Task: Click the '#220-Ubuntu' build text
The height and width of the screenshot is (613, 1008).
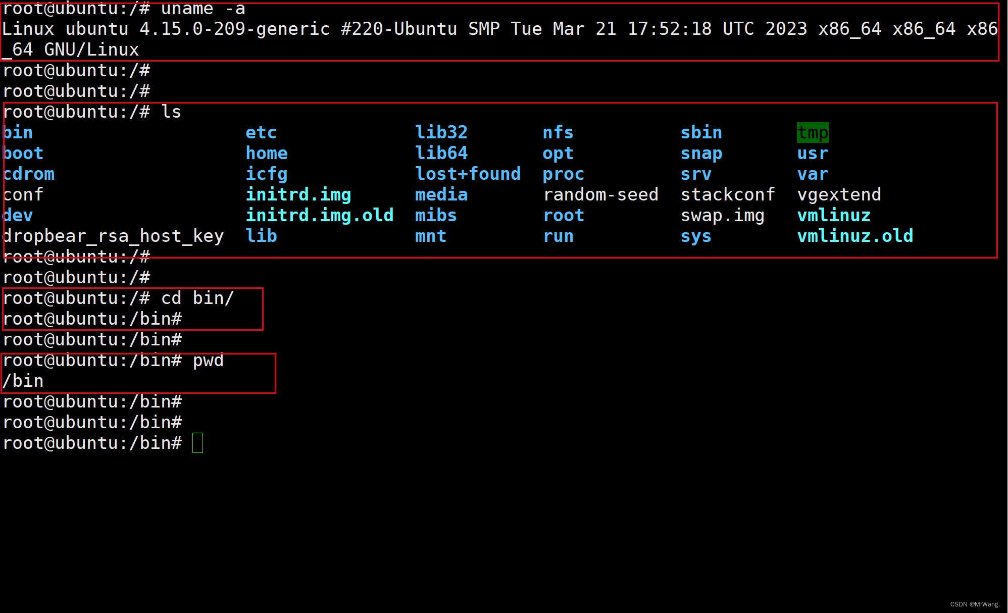Action: pyautogui.click(x=399, y=29)
